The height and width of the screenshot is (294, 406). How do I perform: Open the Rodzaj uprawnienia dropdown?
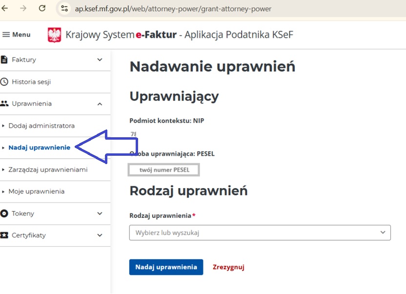(260, 233)
